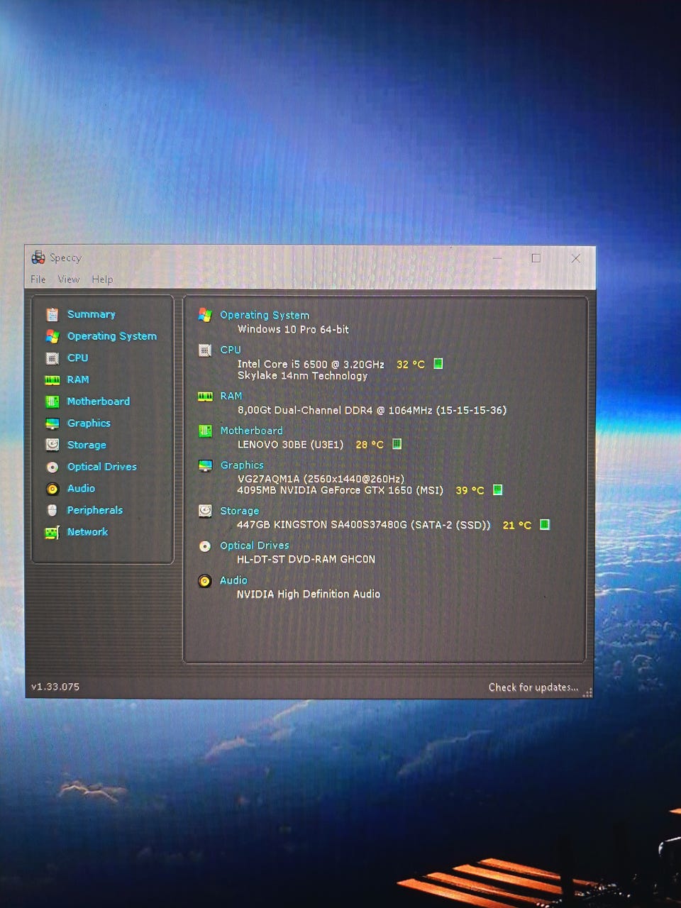Image resolution: width=681 pixels, height=908 pixels.
Task: Click VG27AQM1A (2560x1440@260Hz) text
Action: pos(321,479)
